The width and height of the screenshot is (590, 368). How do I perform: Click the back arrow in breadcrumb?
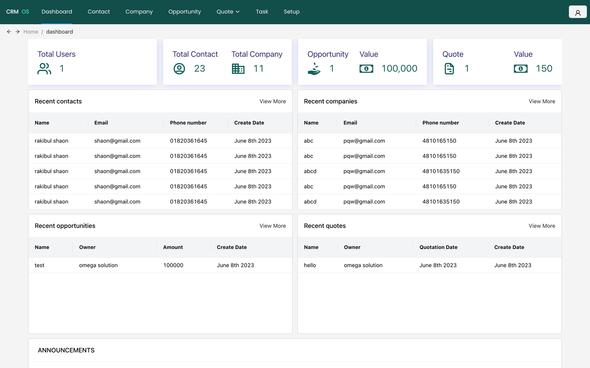coord(9,32)
